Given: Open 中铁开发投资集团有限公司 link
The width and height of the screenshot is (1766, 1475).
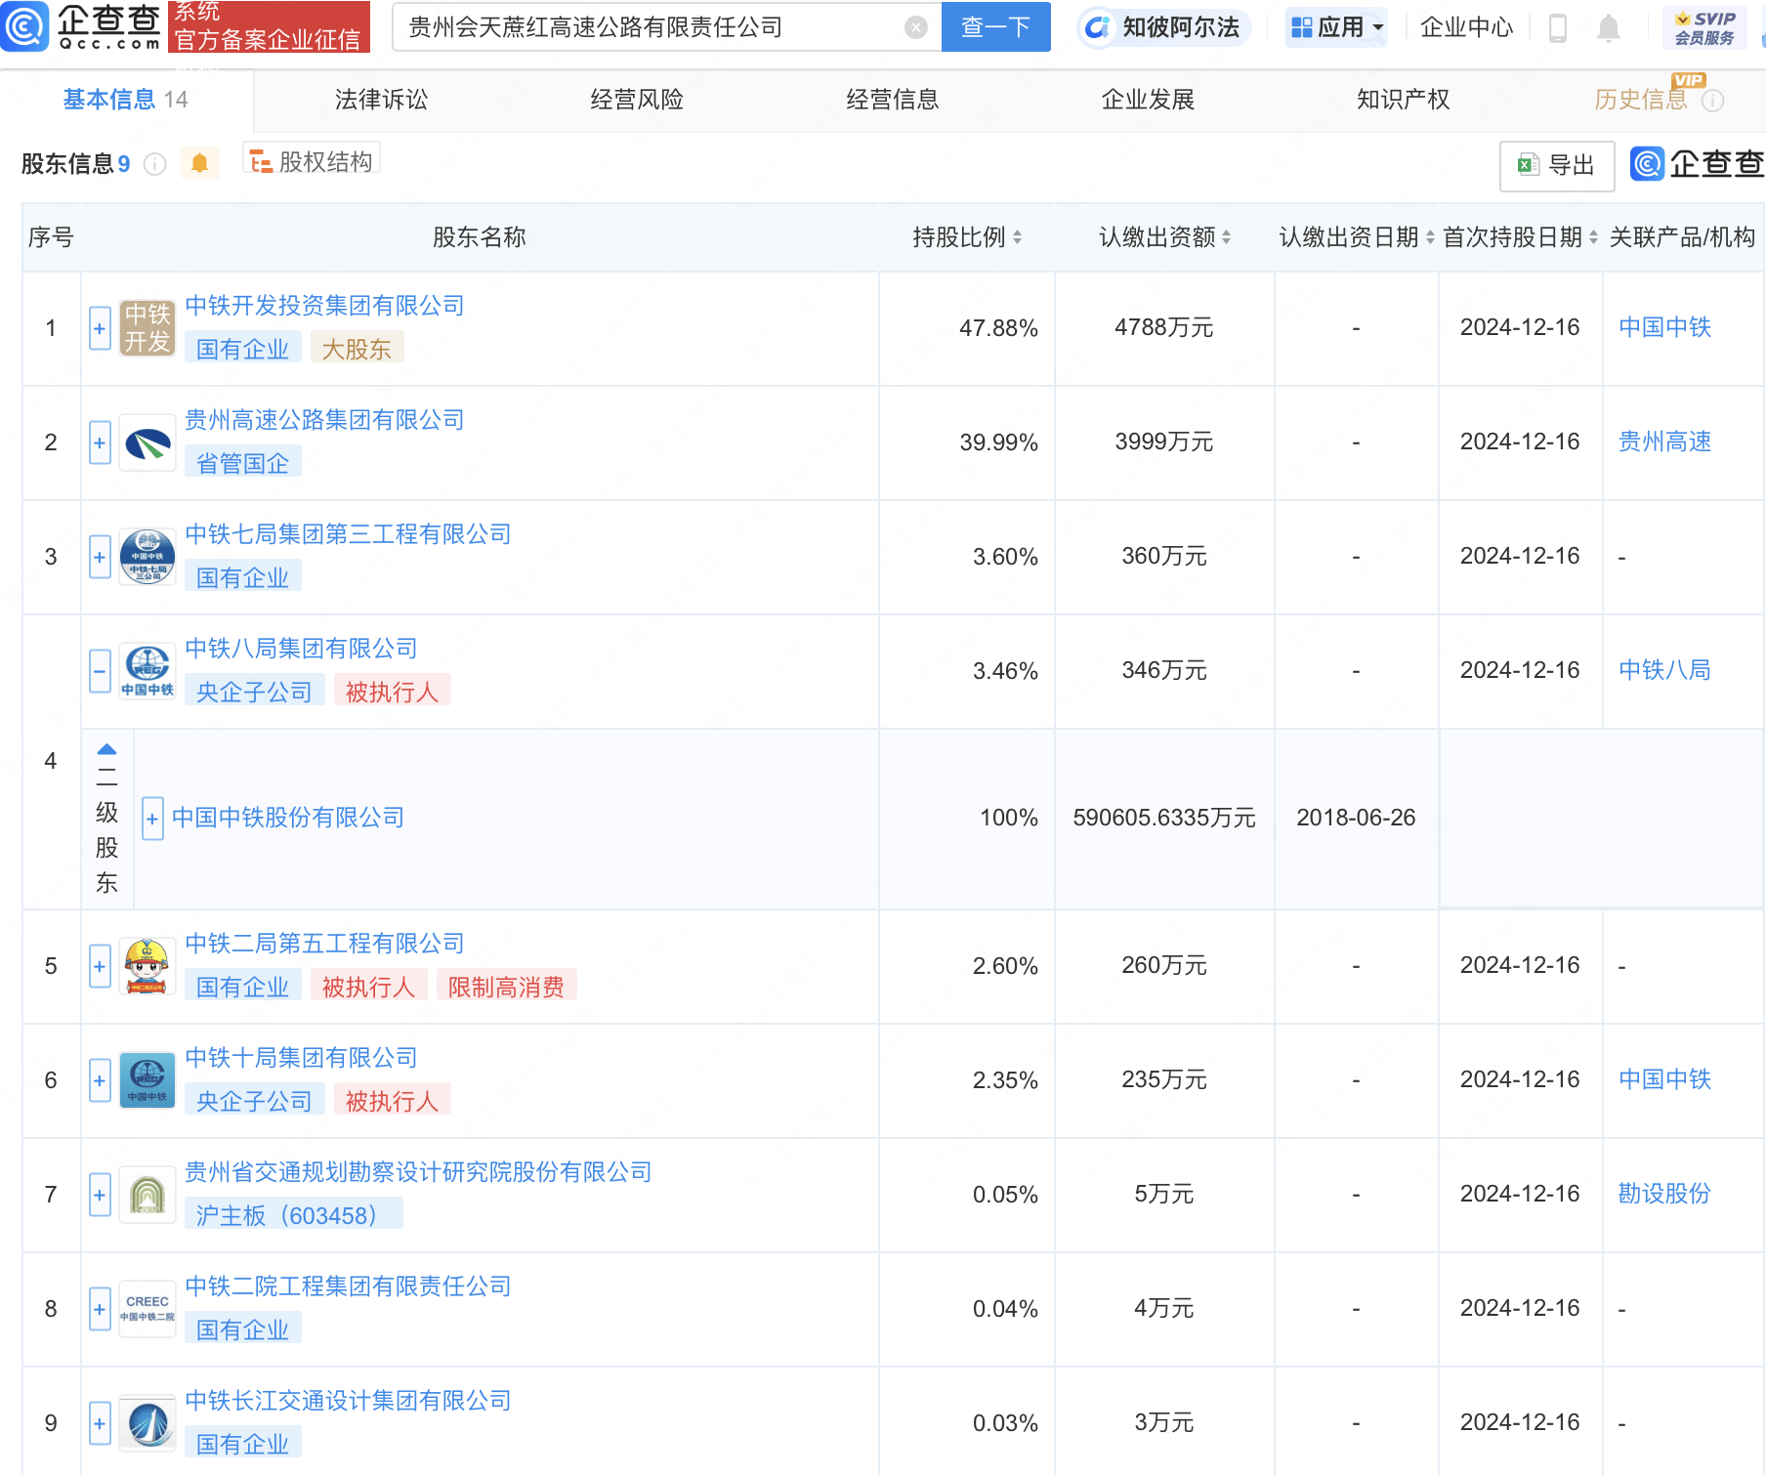Looking at the screenshot, I should tap(324, 306).
